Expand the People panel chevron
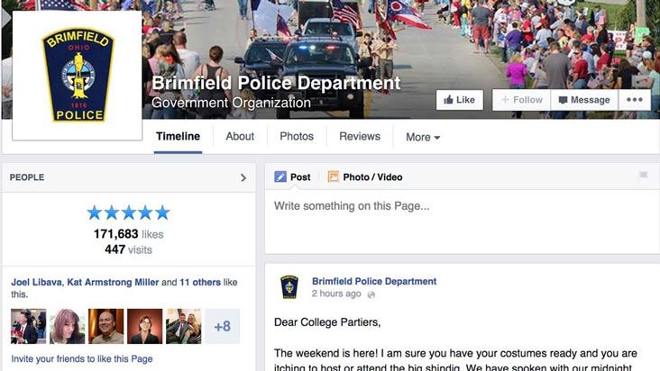Viewport: 660px width, 371px height. 243,177
